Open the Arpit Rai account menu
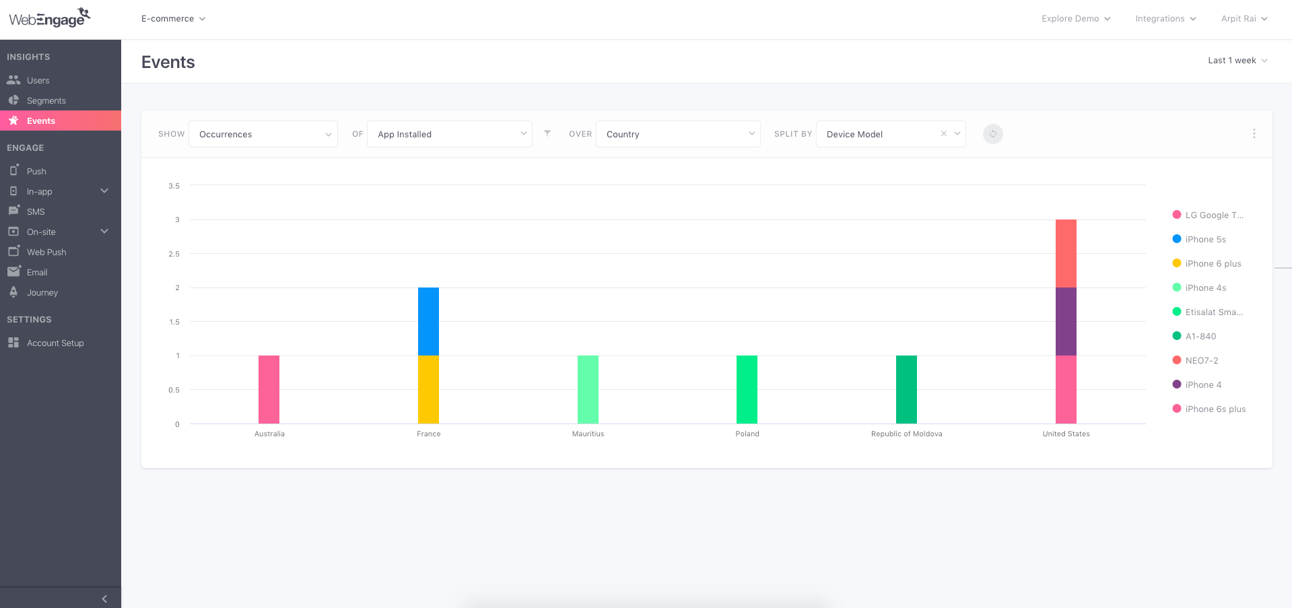Image resolution: width=1292 pixels, height=608 pixels. pos(1244,19)
